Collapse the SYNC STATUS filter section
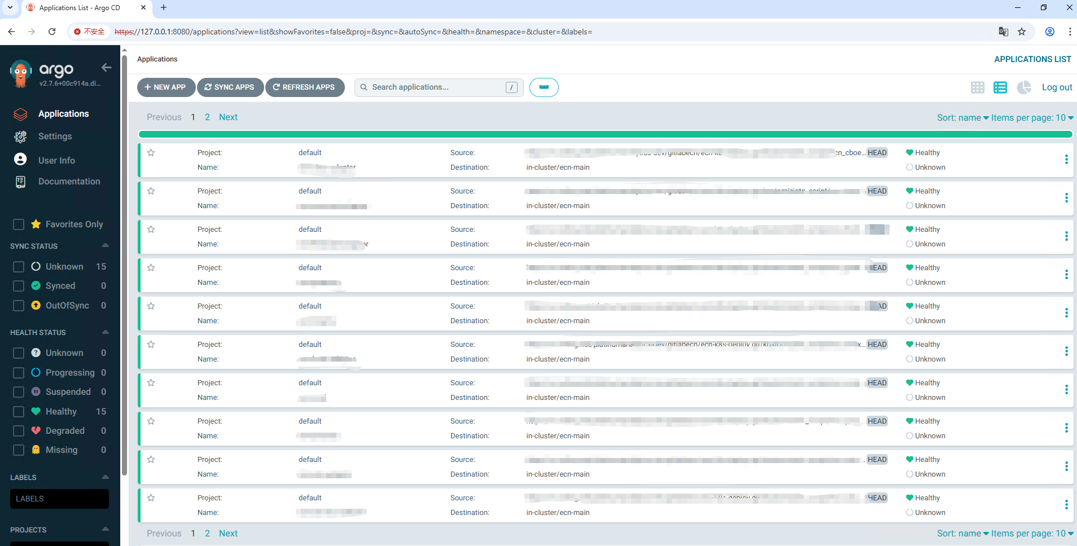The width and height of the screenshot is (1077, 546). coord(105,245)
